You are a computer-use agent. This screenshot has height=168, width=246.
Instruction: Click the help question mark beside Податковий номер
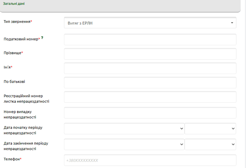[x=42, y=38]
